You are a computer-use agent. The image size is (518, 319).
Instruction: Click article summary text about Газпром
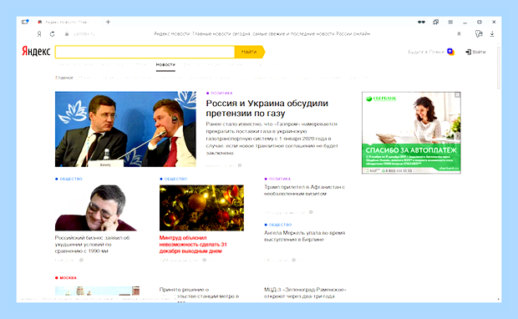[x=272, y=139]
